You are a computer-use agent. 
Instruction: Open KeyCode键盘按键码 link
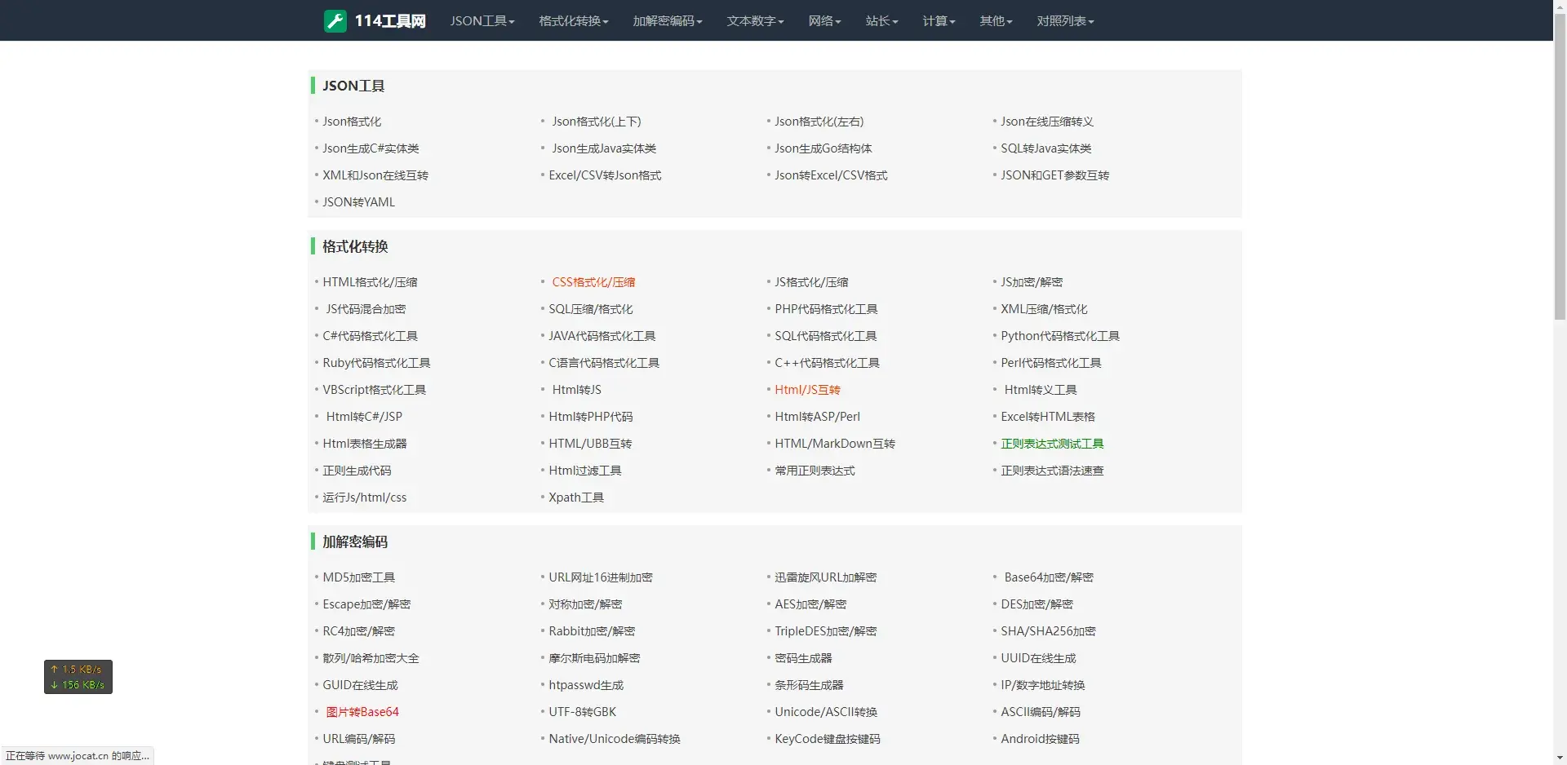click(x=828, y=739)
